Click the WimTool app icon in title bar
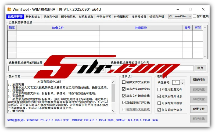Image resolution: width=215 pixels, height=132 pixels. [x=9, y=9]
